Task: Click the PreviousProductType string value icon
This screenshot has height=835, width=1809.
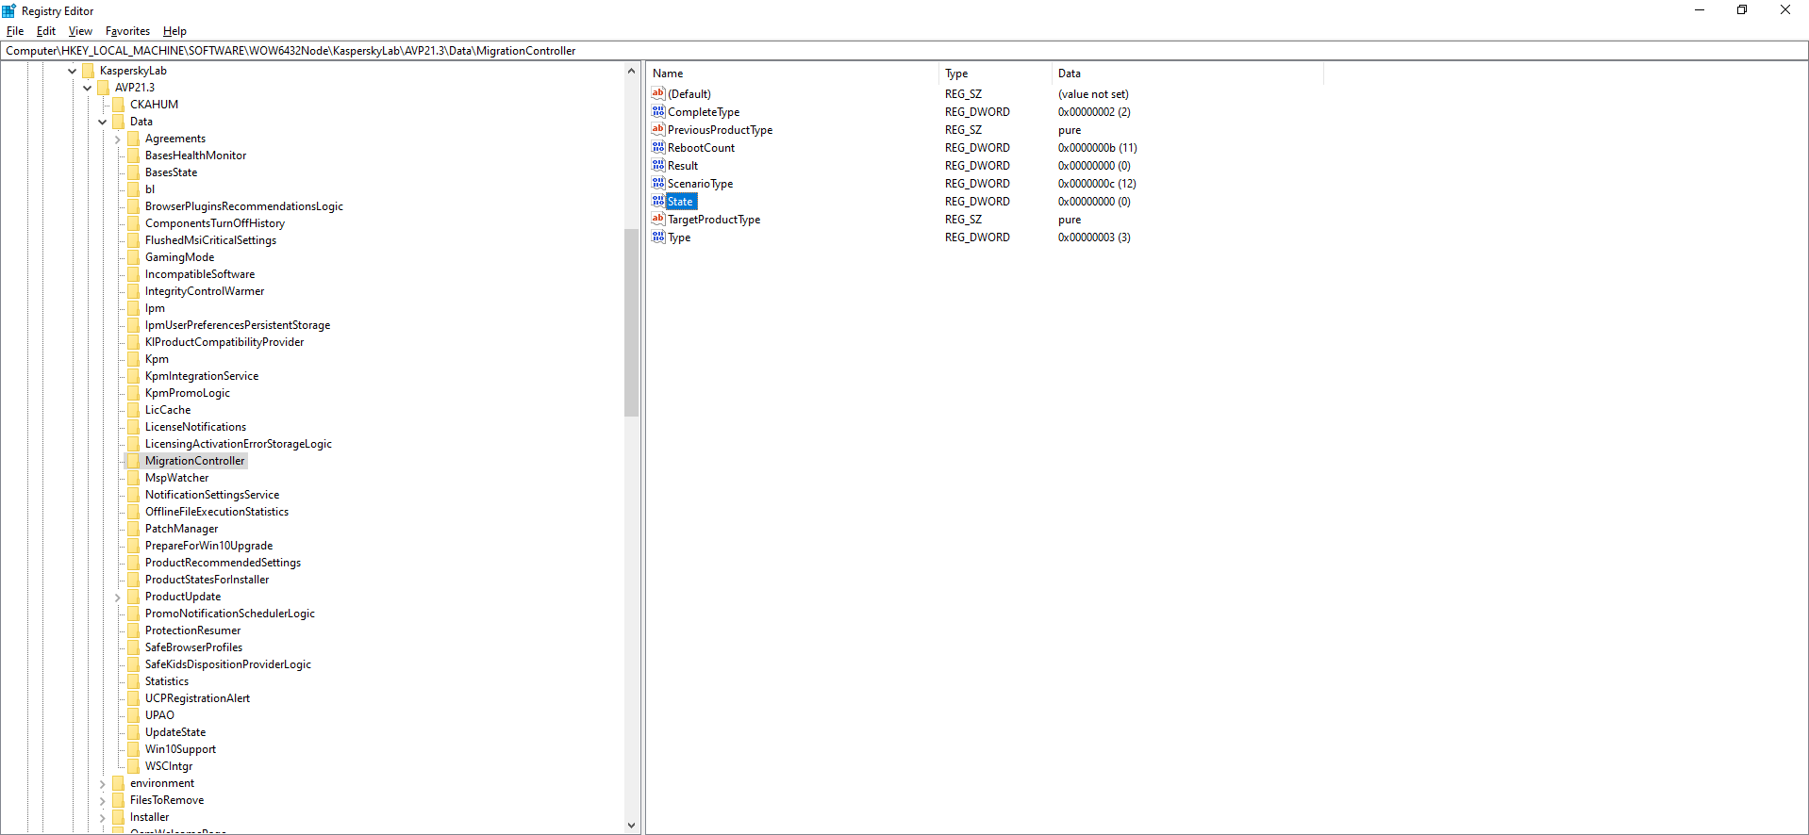Action: (658, 129)
